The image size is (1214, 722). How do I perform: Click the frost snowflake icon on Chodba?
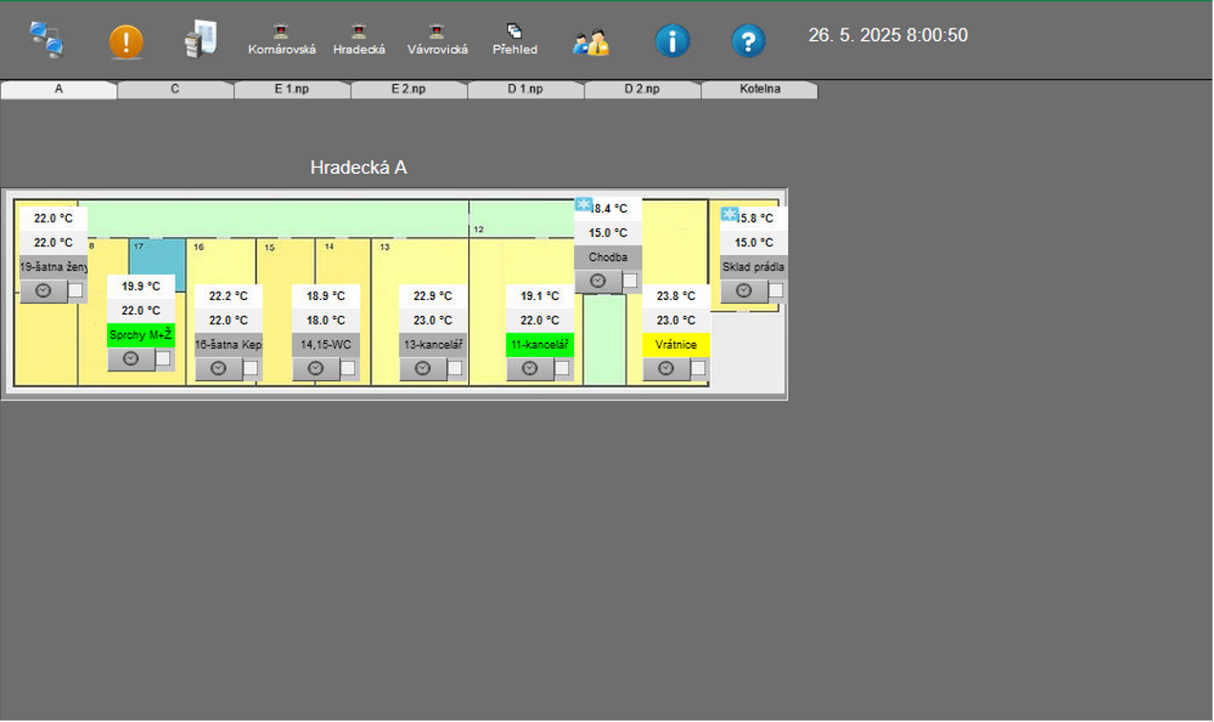pyautogui.click(x=584, y=205)
